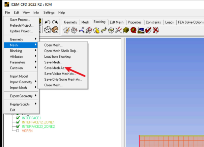Select the VORFN label in tree
204x147 pixels.
[x=27, y=131]
